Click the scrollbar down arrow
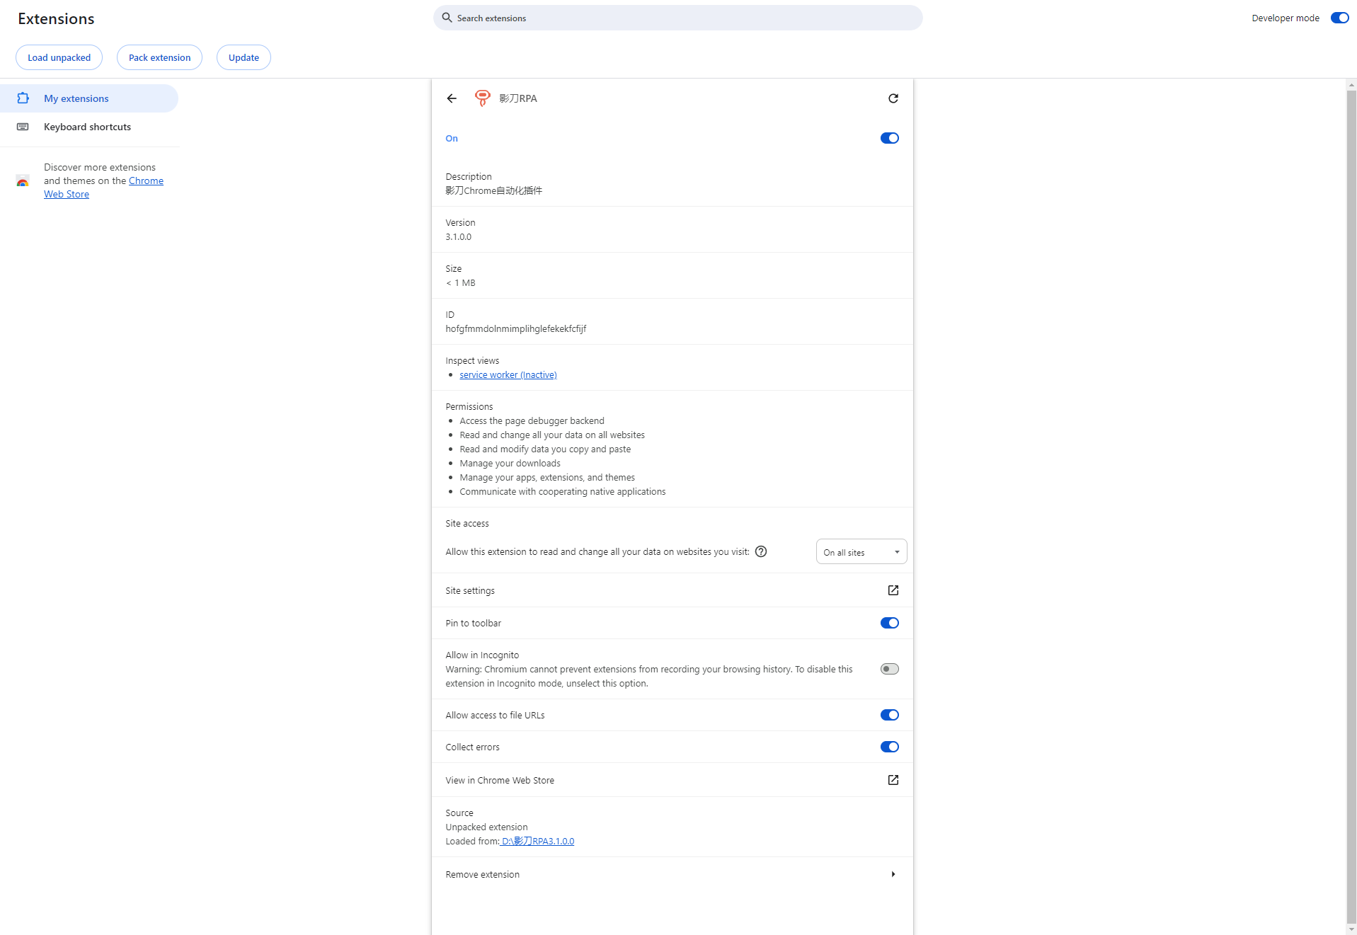The image size is (1357, 935). [x=1351, y=929]
